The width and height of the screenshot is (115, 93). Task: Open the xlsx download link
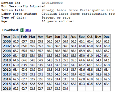point(28,30)
